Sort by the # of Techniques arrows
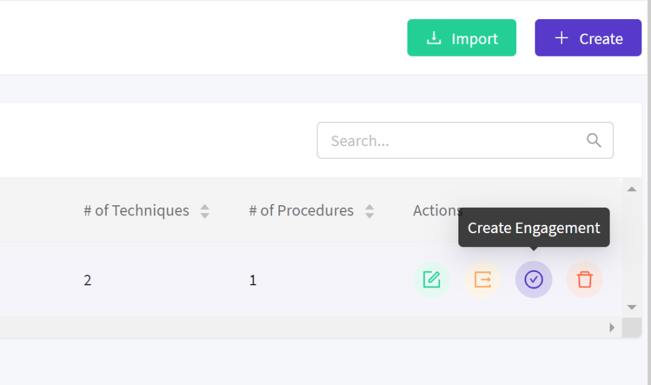651x385 pixels. click(205, 211)
